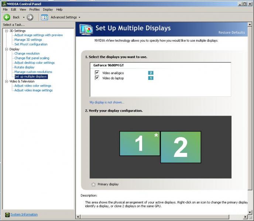This screenshot has width=254, height=221.
Task: Click the display 2 badge next to Video analógico
Action: click(151, 73)
